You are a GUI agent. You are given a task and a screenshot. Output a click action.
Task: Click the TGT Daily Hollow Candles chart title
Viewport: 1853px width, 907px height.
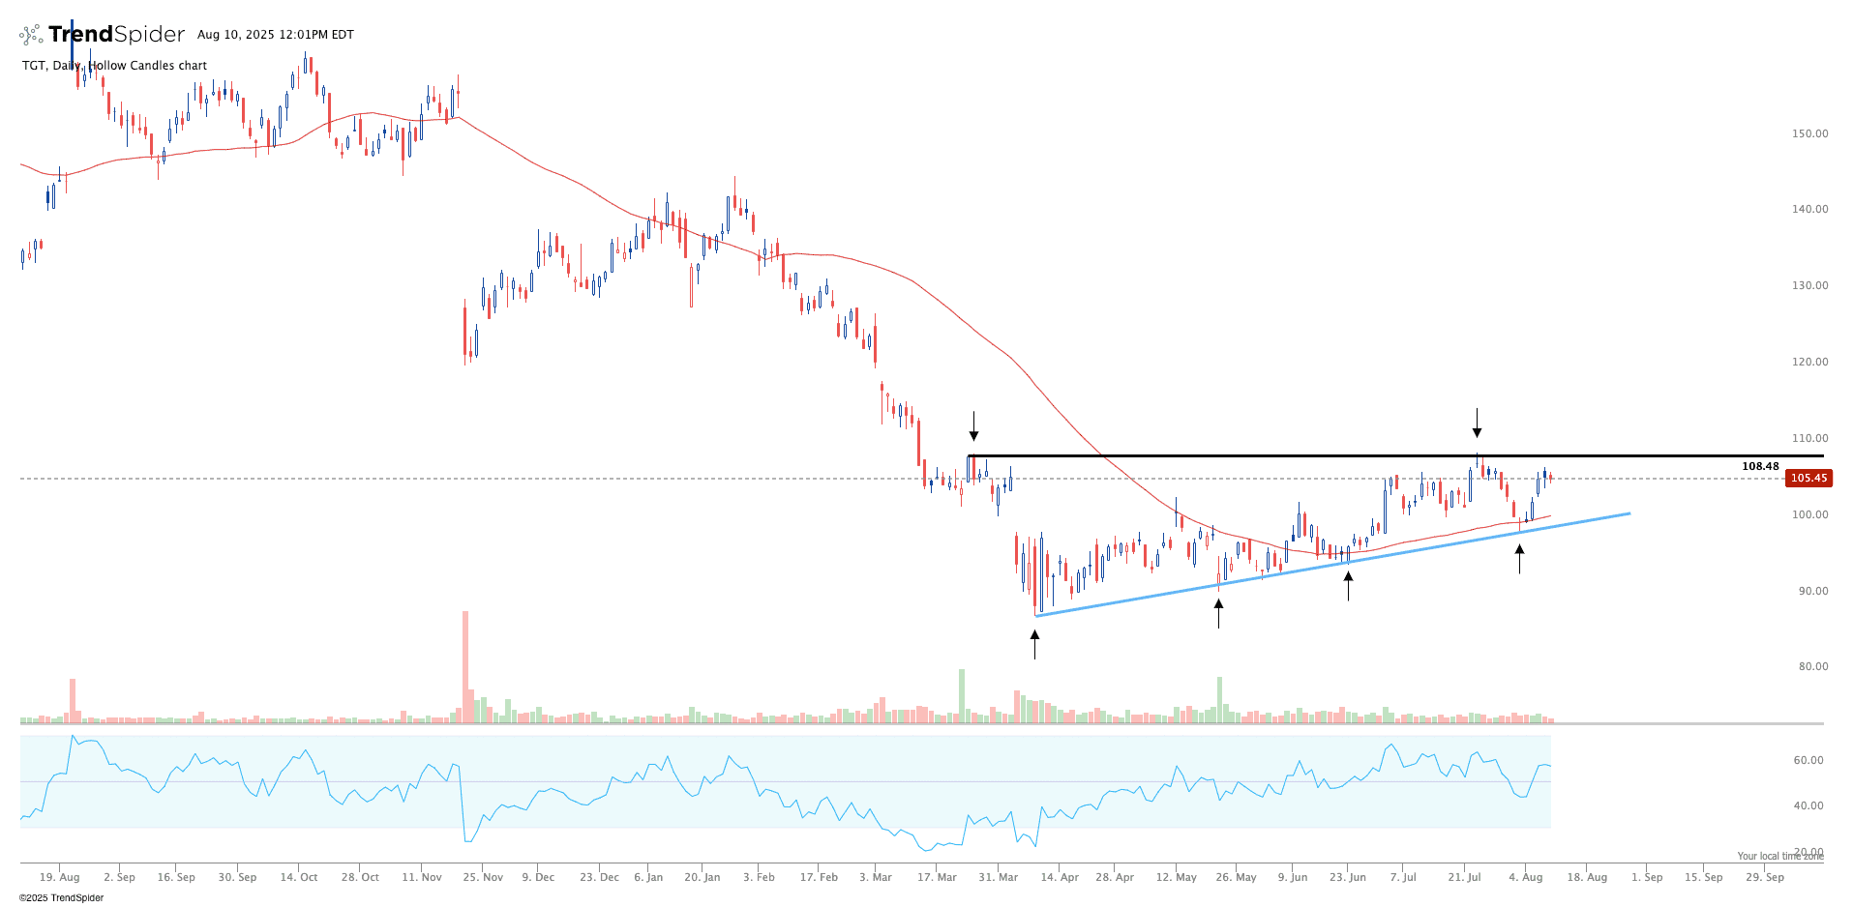click(114, 66)
